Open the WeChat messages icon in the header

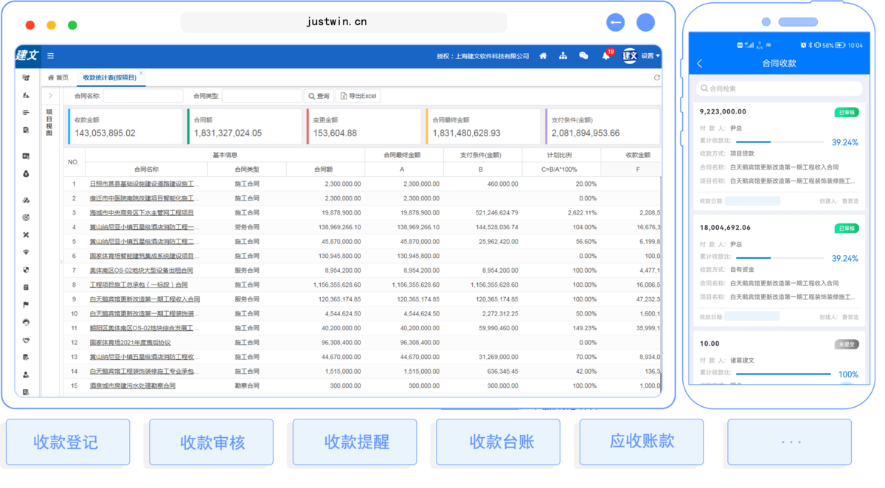[583, 56]
